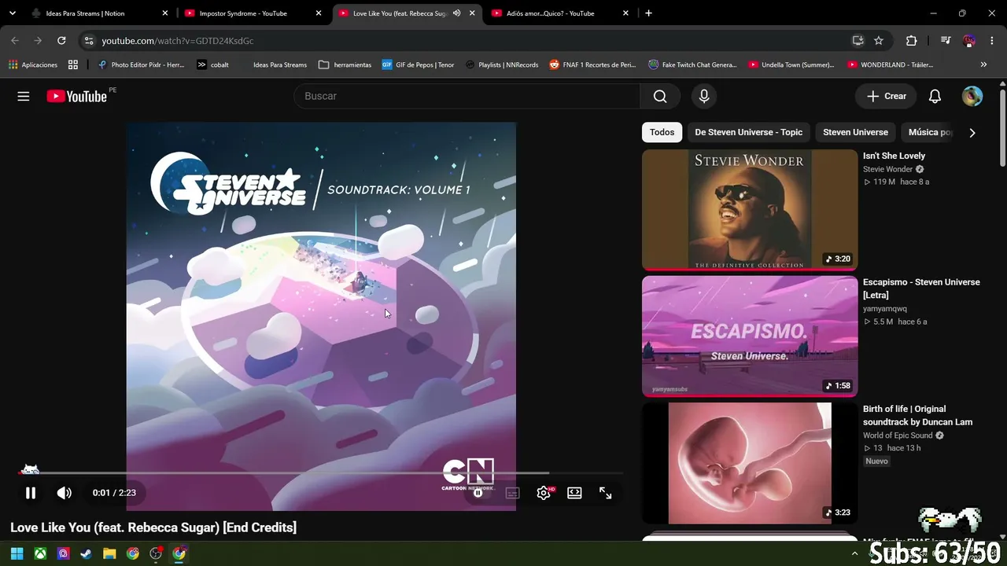Viewport: 1007px width, 566px height.
Task: Mute the Love Like You tab audio
Action: point(457,13)
